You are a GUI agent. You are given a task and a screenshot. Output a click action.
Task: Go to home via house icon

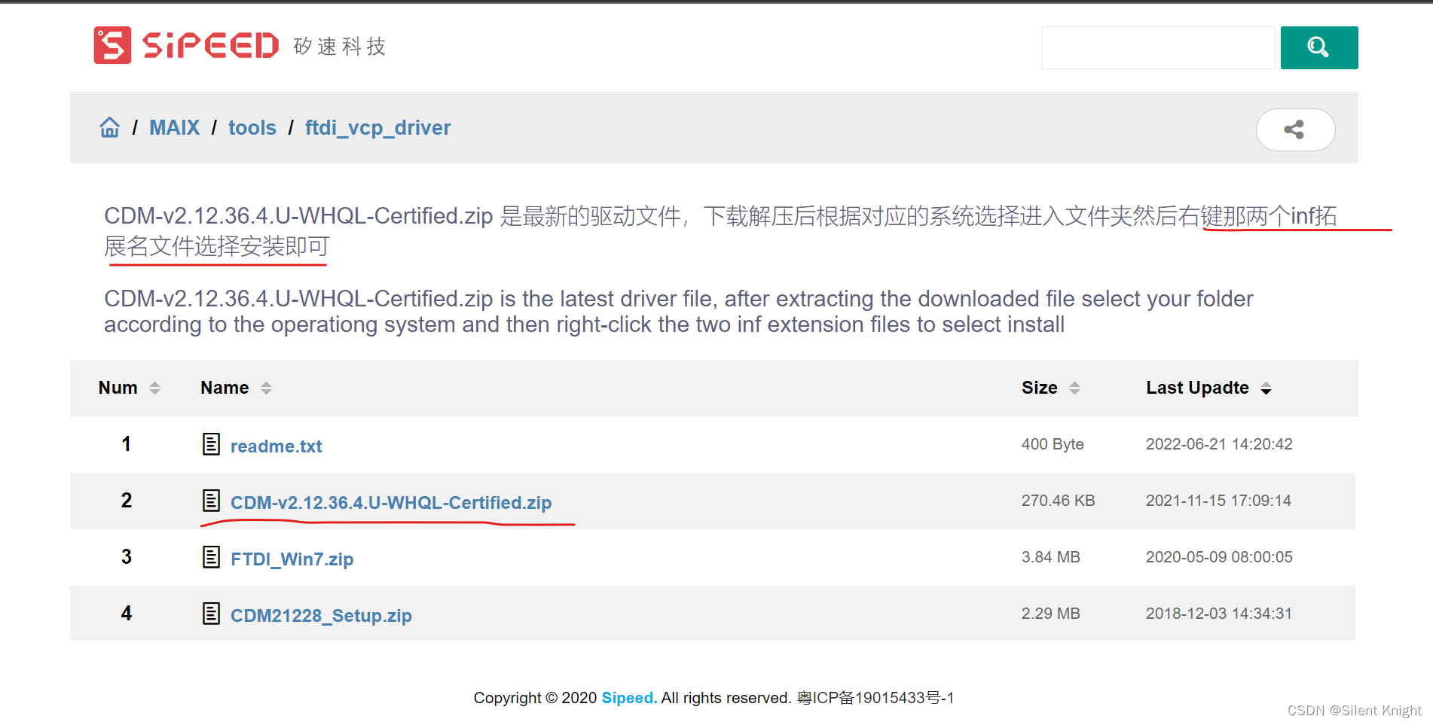click(110, 127)
